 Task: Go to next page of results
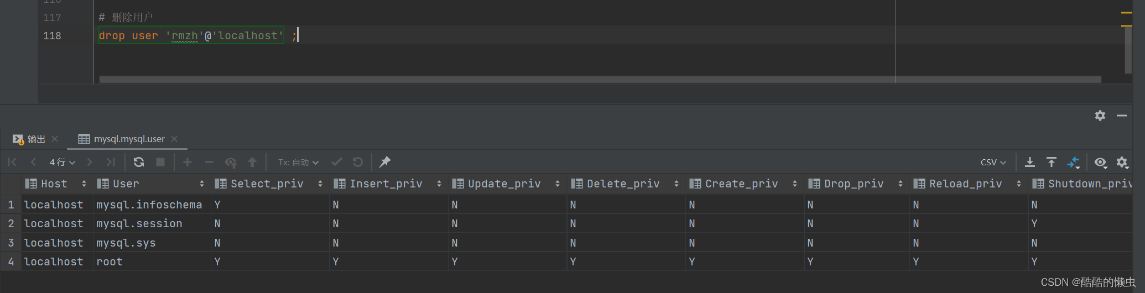tap(90, 162)
